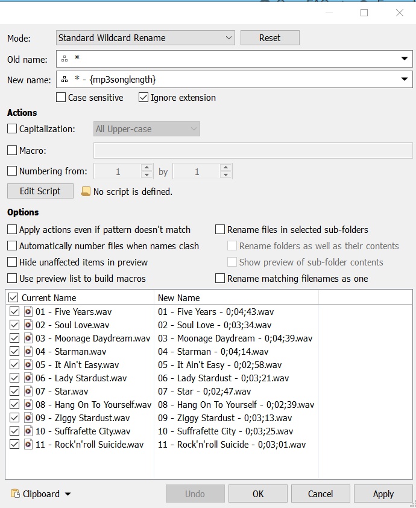The width and height of the screenshot is (416, 508).
Task: Click the Apply button
Action: click(383, 494)
